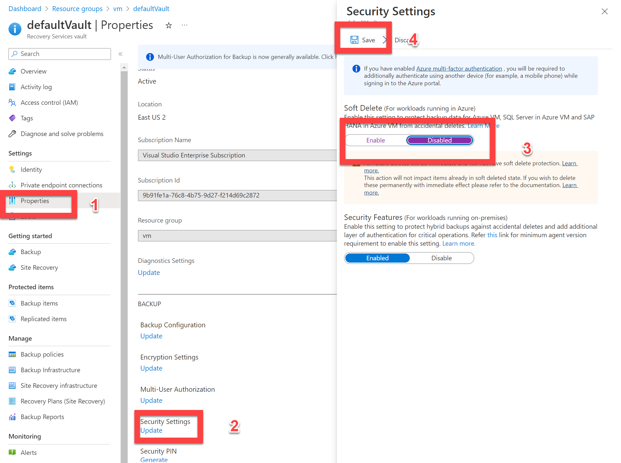The width and height of the screenshot is (621, 463).
Task: Click the Subscription Id field
Action: tap(237, 195)
